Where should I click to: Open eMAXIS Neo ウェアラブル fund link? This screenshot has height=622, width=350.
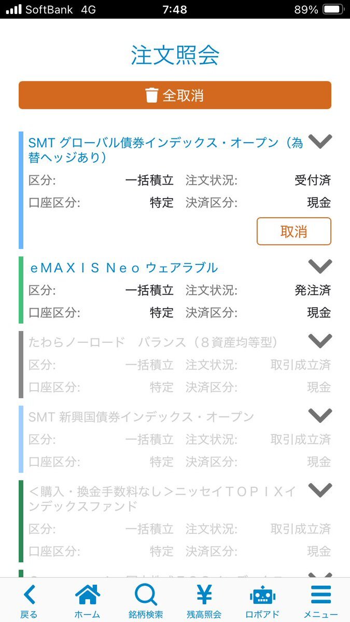pyautogui.click(x=123, y=268)
